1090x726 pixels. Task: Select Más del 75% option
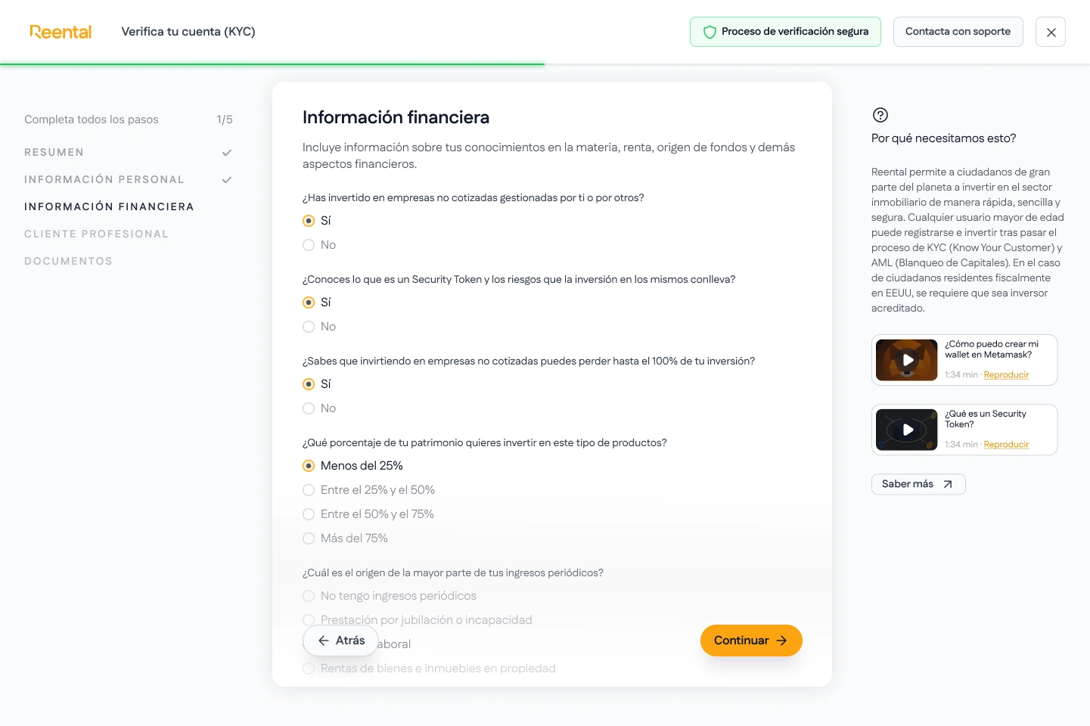[309, 538]
